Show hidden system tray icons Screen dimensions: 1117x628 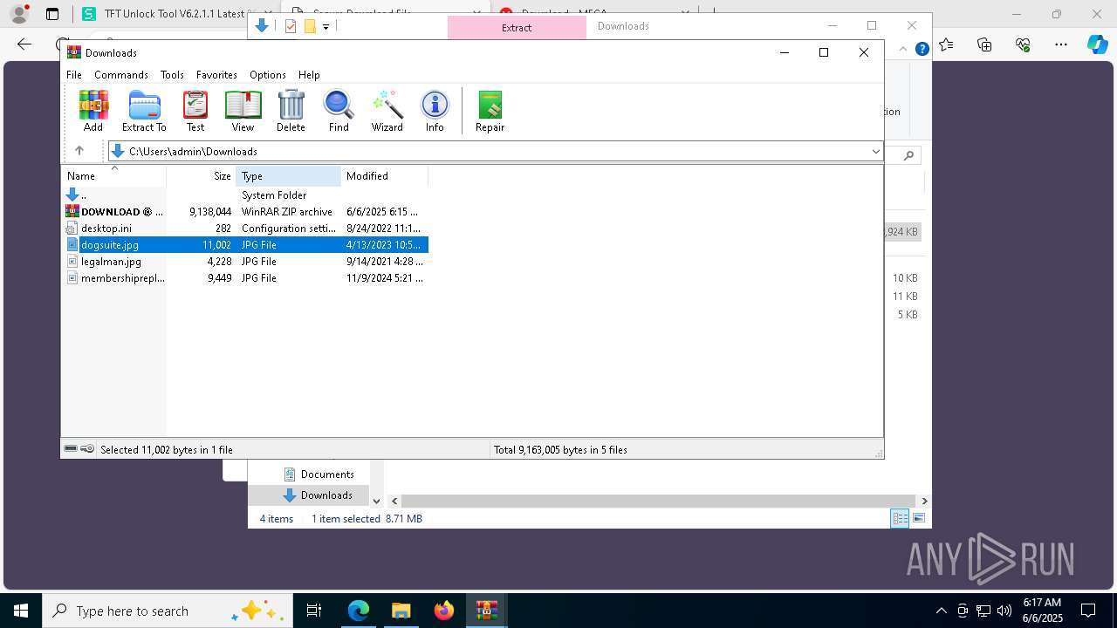coord(941,611)
